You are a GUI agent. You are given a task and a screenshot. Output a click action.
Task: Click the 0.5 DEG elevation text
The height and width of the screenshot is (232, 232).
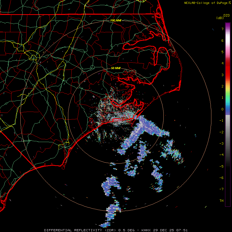click(127, 230)
